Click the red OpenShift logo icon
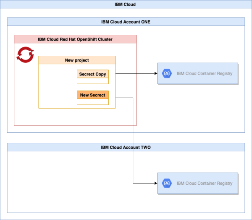The image size is (252, 220). (25, 54)
